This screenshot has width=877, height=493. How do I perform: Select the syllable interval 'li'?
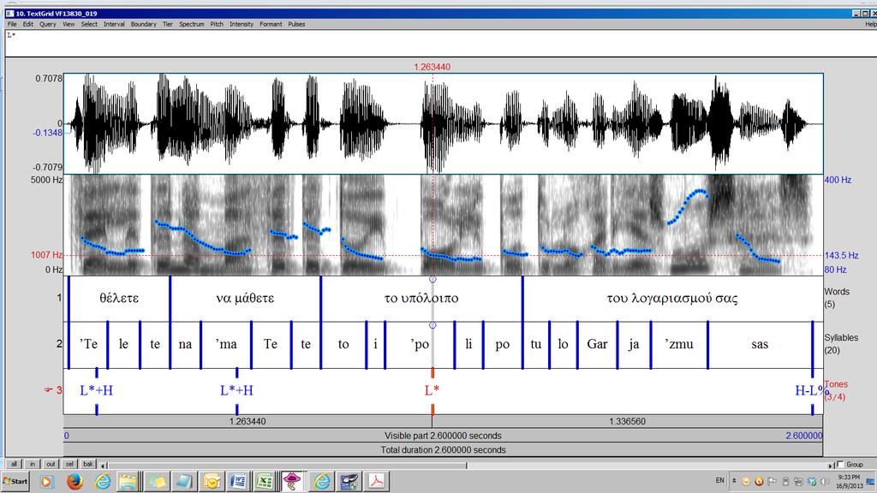click(468, 344)
